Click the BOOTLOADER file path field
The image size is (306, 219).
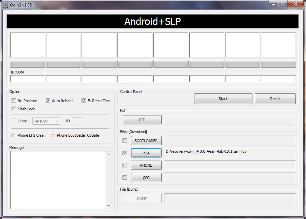(x=230, y=140)
